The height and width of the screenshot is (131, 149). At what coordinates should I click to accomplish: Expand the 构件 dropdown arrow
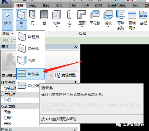click(x=57, y=27)
